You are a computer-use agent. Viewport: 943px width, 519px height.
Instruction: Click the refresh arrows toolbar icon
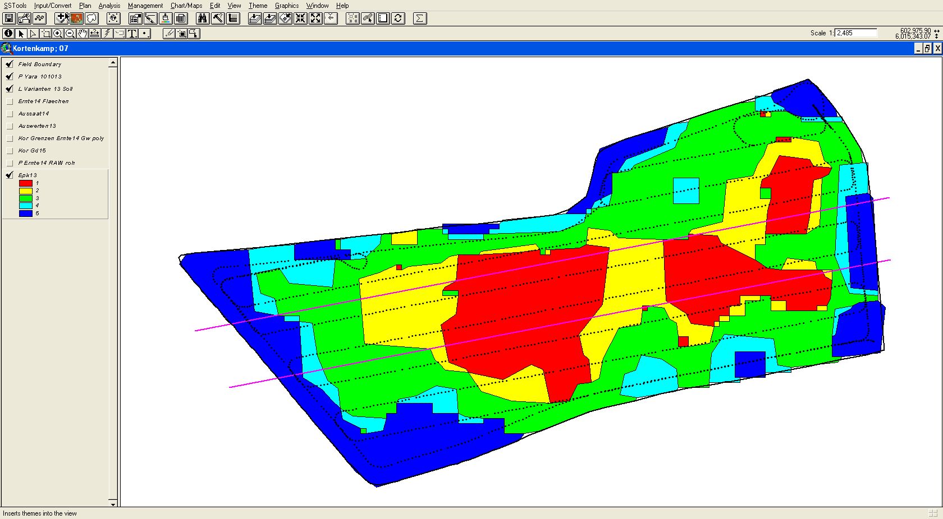[398, 18]
